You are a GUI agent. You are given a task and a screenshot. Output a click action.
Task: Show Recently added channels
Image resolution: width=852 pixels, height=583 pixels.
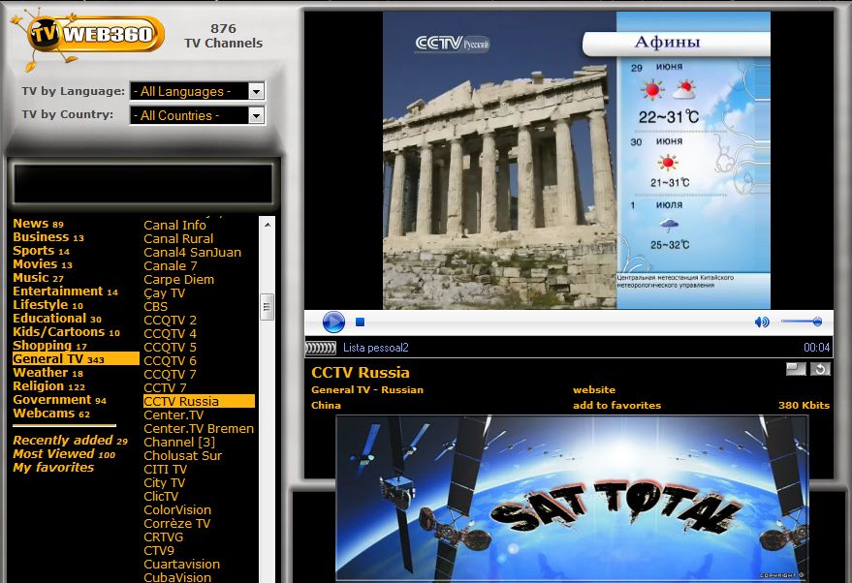70,441
